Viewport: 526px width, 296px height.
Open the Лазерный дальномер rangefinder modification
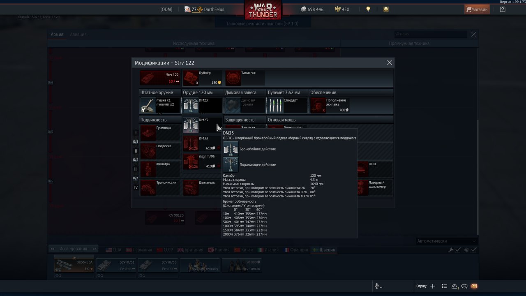374,187
